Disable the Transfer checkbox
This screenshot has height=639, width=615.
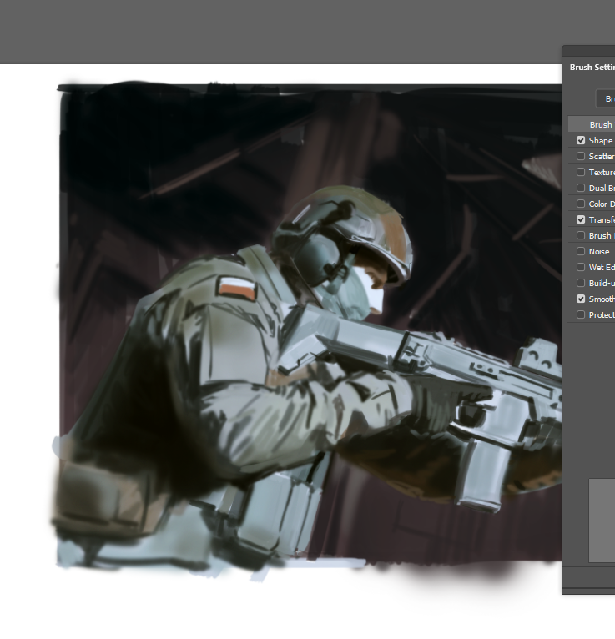581,219
